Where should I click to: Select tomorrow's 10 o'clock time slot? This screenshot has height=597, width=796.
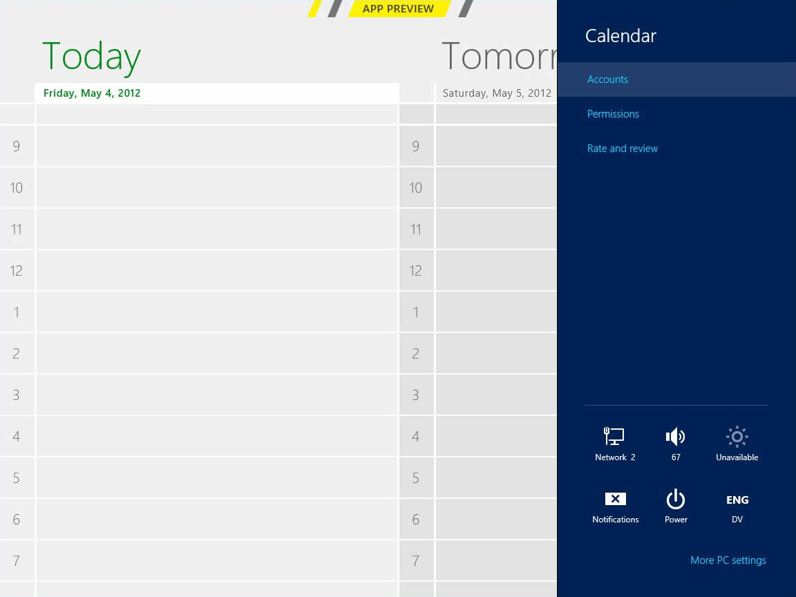[495, 187]
